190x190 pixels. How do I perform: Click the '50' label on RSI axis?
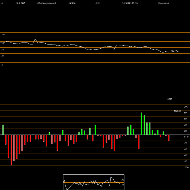(3, 50)
